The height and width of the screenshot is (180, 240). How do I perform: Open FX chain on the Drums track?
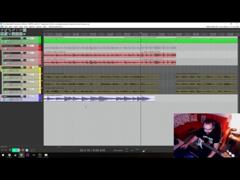(3, 41)
